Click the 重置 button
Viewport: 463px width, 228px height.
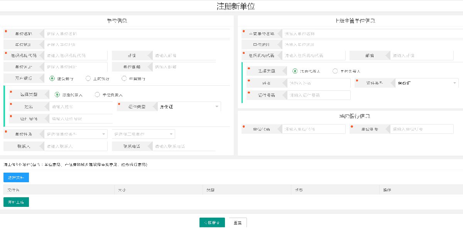click(238, 223)
